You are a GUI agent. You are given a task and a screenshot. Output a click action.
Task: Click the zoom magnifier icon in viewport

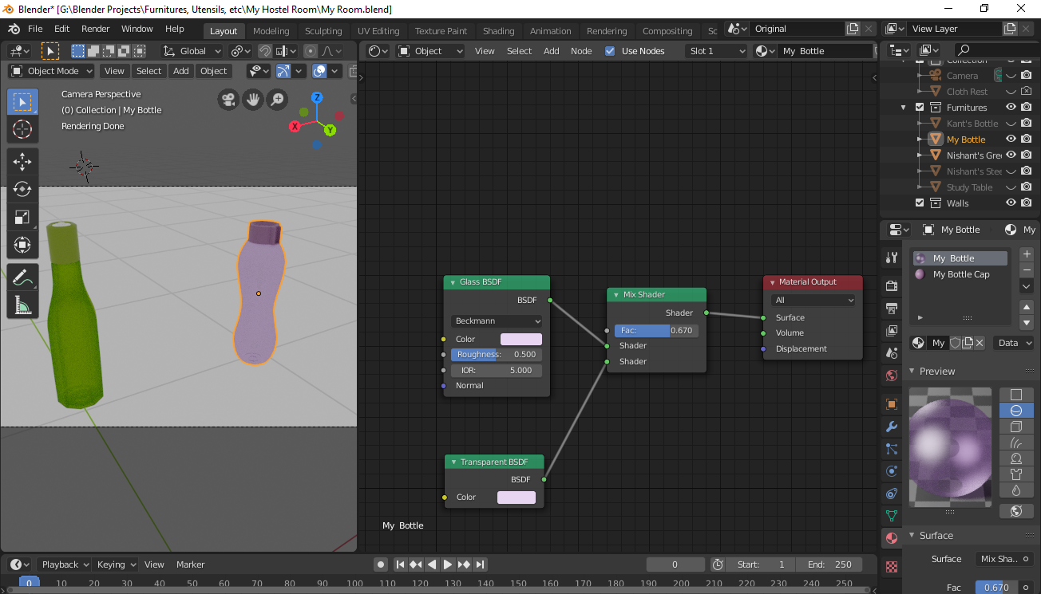pyautogui.click(x=277, y=100)
